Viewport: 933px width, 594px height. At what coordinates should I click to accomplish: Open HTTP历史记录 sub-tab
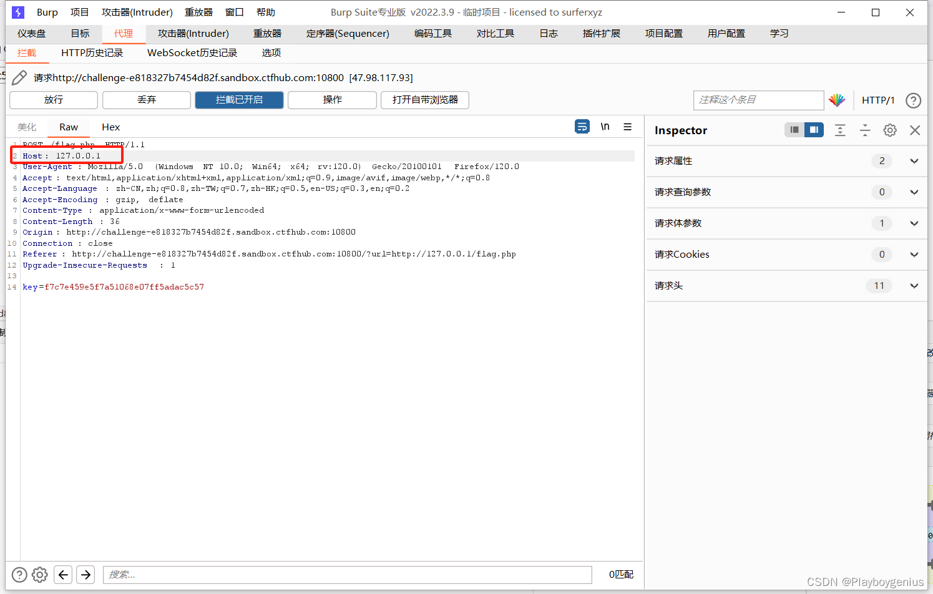[92, 53]
